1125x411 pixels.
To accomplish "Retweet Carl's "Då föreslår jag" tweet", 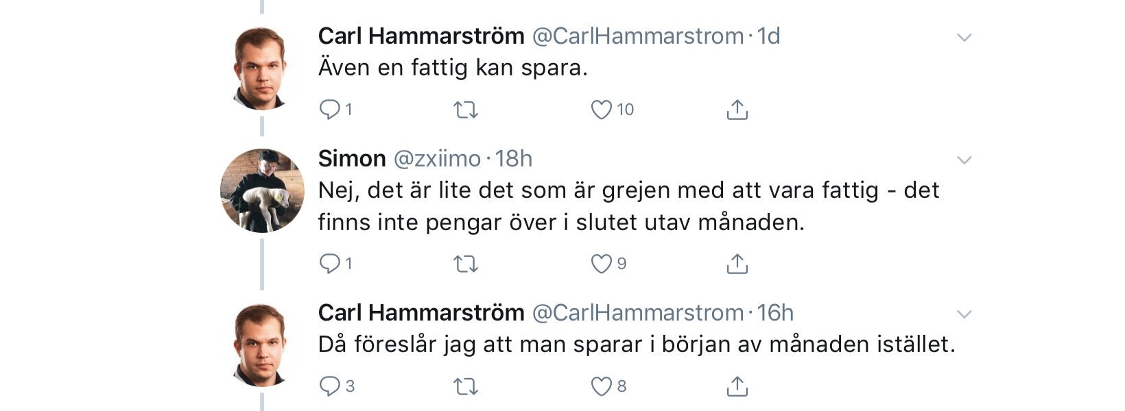I will point(466,386).
